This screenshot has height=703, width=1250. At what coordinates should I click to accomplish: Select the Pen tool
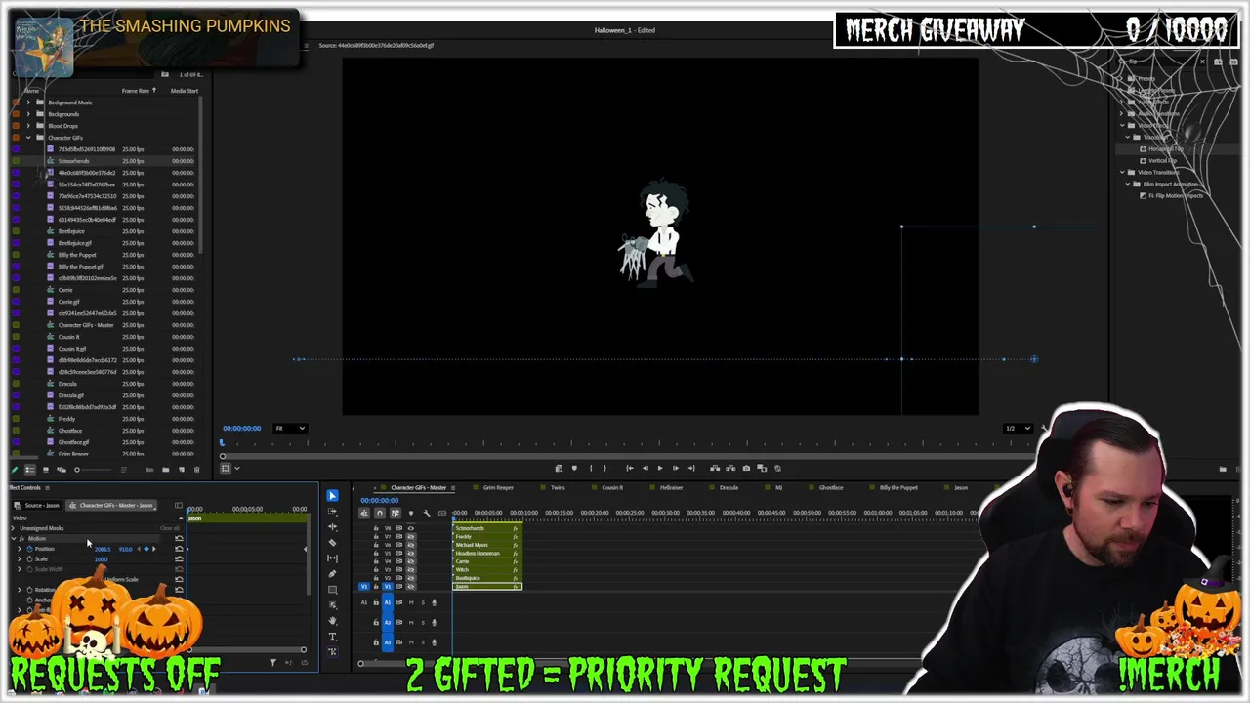click(x=332, y=574)
